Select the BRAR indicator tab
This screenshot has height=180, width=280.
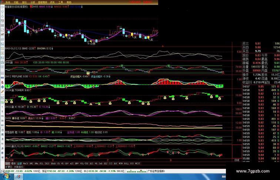point(53,163)
